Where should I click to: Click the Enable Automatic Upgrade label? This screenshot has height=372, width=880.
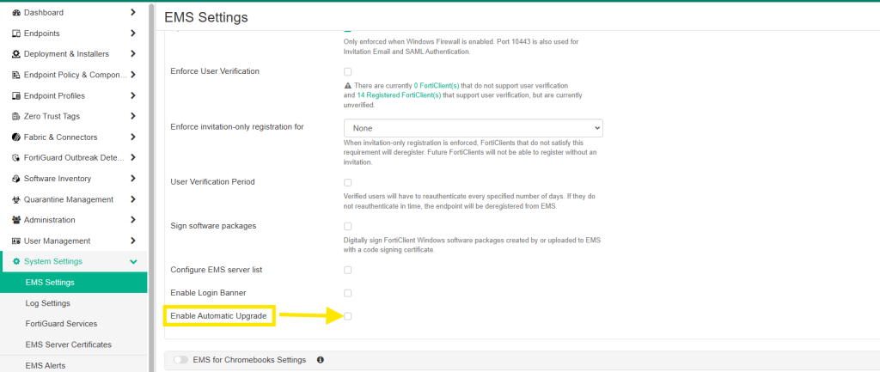tap(219, 317)
